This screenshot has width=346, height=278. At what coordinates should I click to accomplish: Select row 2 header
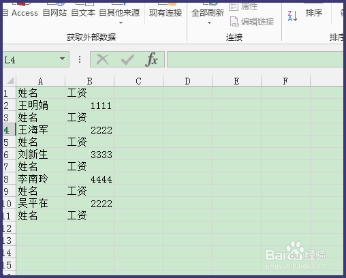pos(9,105)
